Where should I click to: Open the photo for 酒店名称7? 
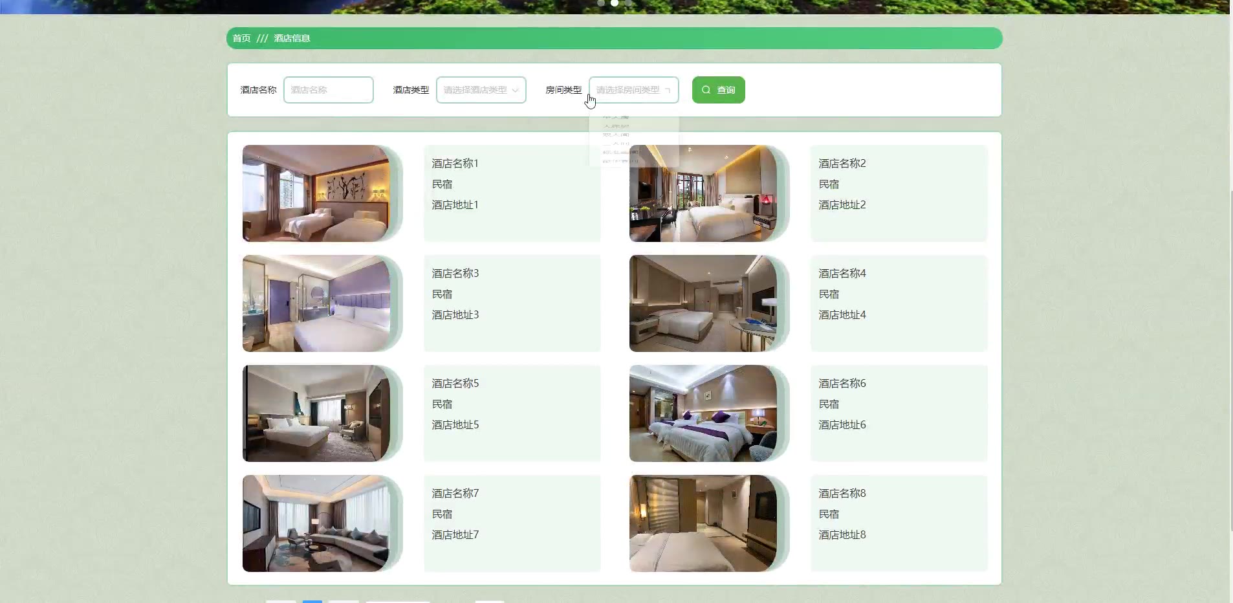tap(316, 523)
